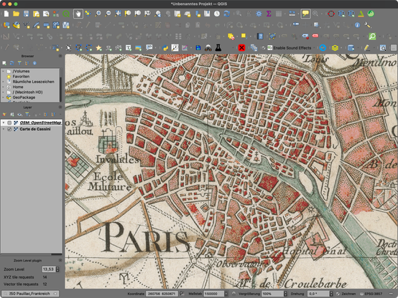Open the Maßstab scale dropdown

pos(226,294)
